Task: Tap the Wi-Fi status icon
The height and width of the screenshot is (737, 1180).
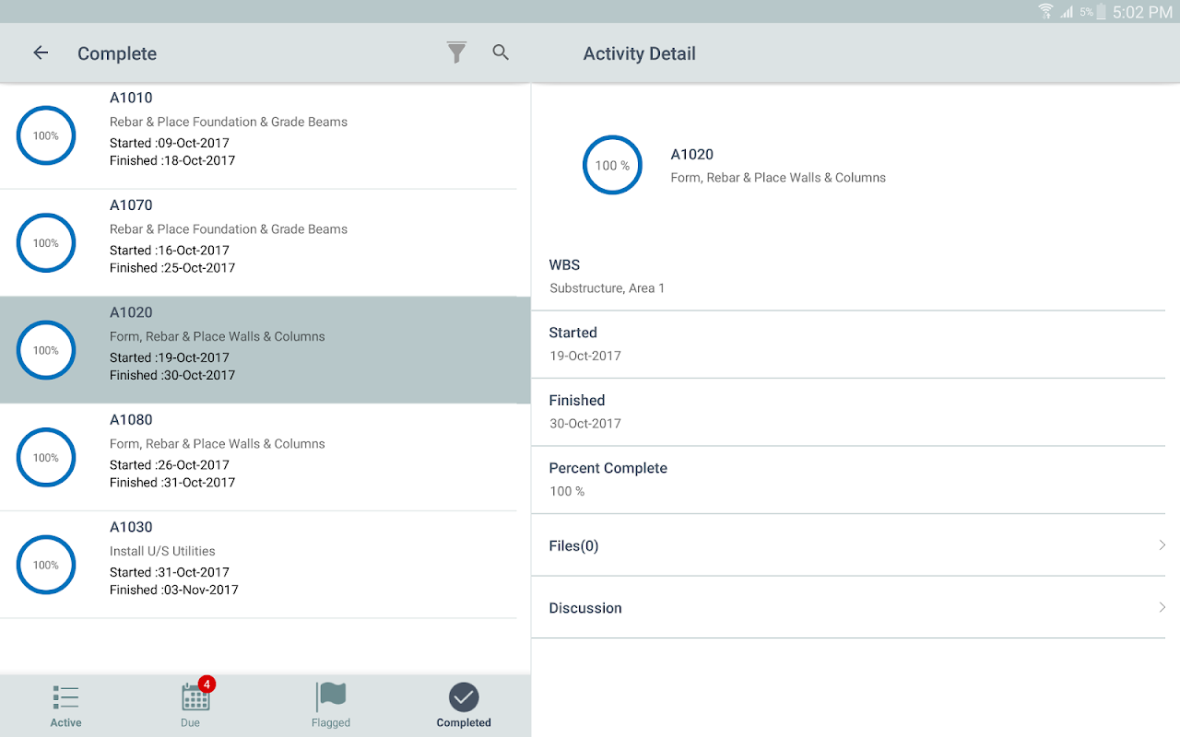Action: [x=1045, y=12]
